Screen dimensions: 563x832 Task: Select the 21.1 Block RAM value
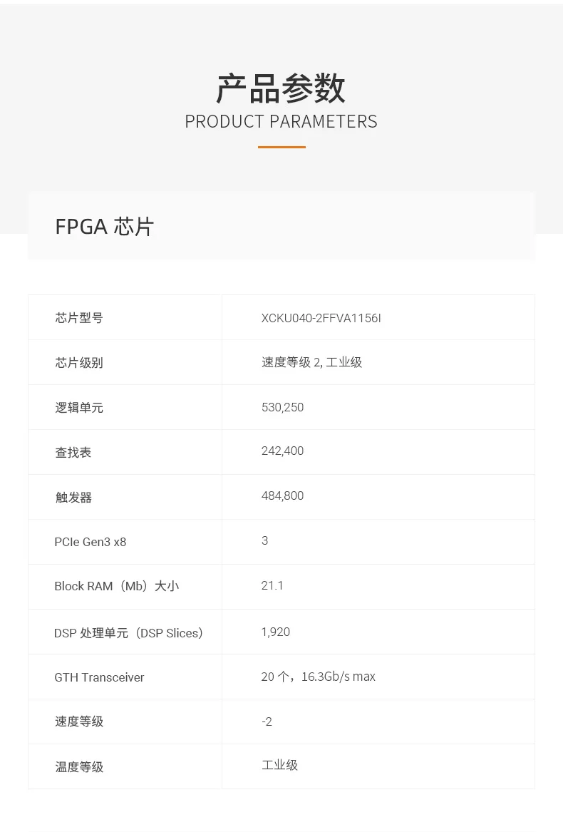(x=272, y=585)
